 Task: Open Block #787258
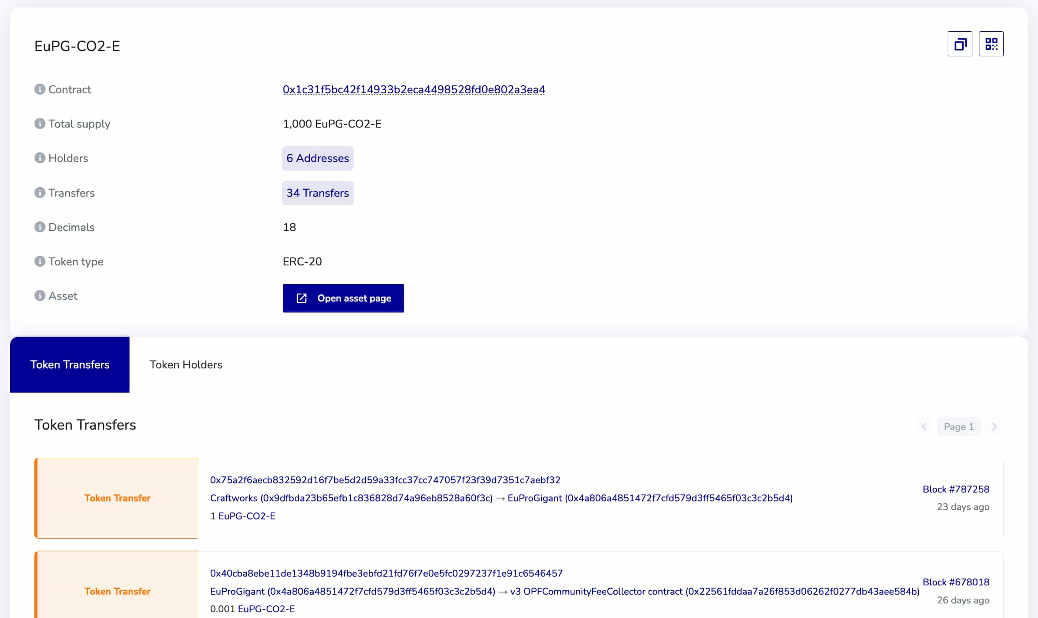[956, 489]
